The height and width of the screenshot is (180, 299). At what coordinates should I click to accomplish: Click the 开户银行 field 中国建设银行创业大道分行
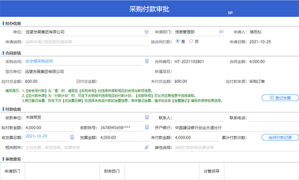click(x=237, y=128)
